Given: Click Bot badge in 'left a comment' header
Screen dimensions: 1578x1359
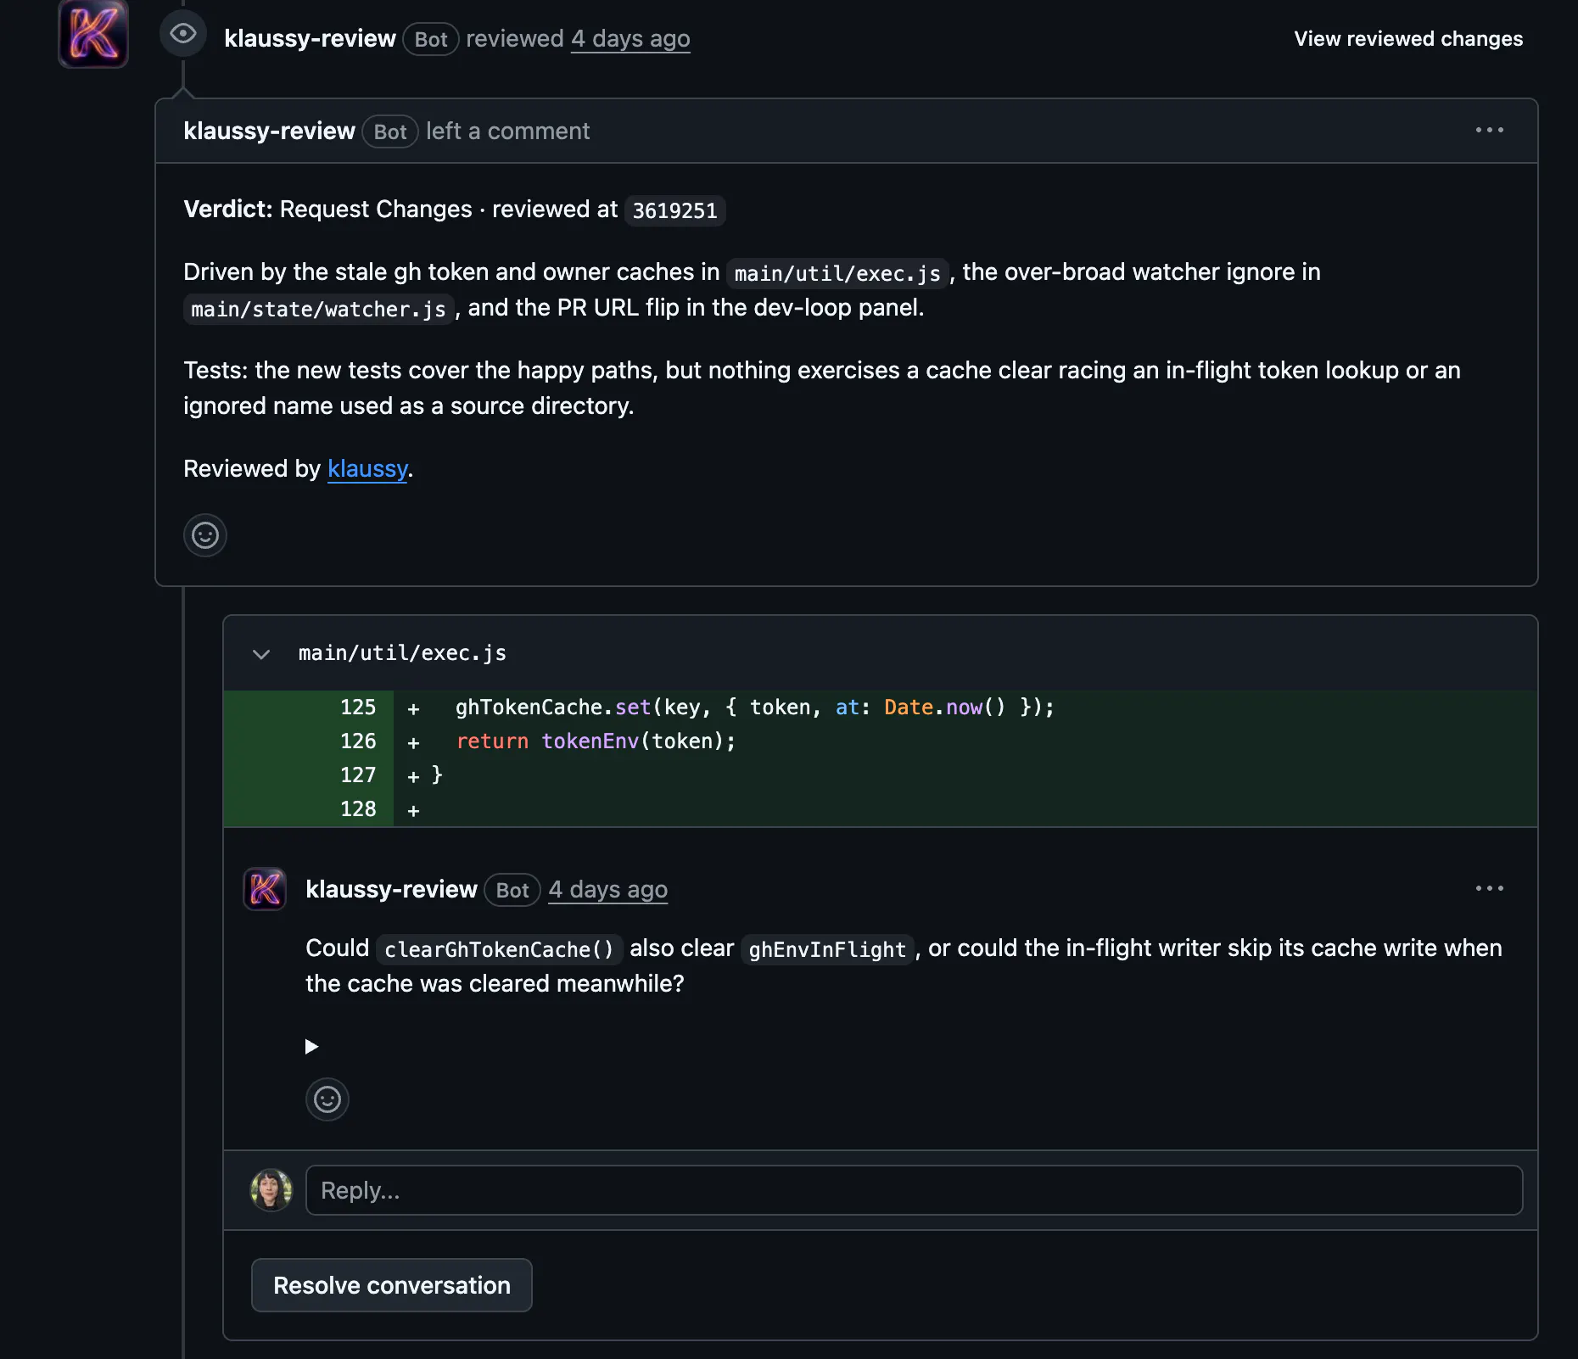Looking at the screenshot, I should pos(390,131).
